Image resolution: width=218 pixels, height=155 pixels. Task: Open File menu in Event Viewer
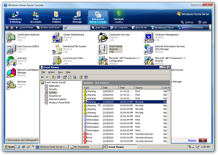[43, 72]
